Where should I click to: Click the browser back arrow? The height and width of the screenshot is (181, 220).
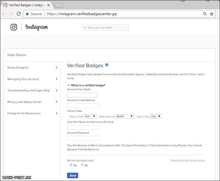(4, 14)
